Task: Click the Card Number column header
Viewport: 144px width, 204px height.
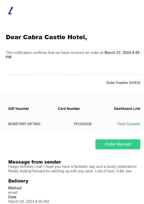Action: (x=69, y=109)
